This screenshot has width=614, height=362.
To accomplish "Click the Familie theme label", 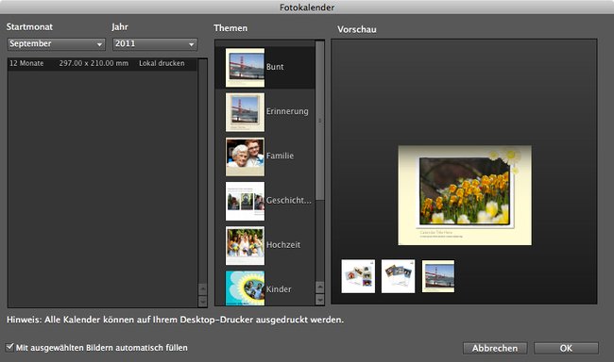I will 280,156.
